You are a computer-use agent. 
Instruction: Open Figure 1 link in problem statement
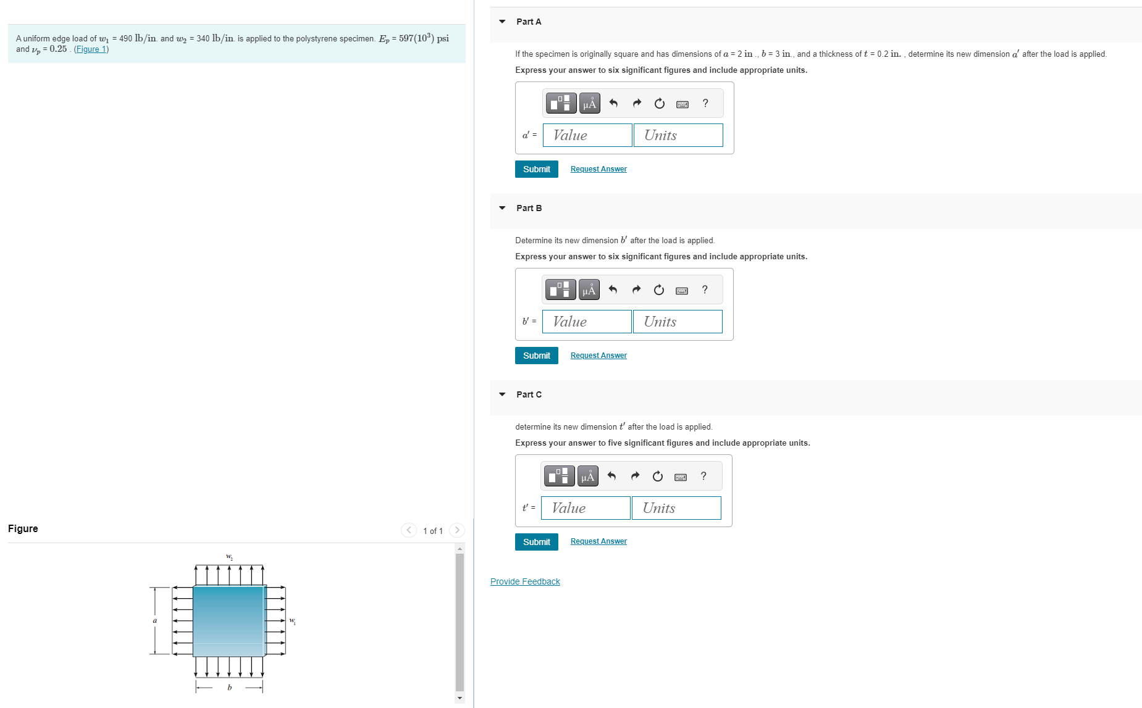click(x=91, y=49)
